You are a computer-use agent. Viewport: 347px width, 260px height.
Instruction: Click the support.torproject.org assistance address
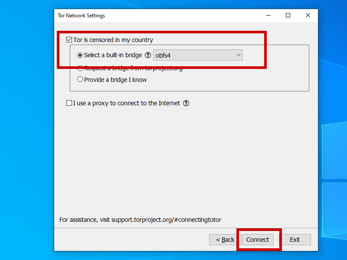pos(166,220)
